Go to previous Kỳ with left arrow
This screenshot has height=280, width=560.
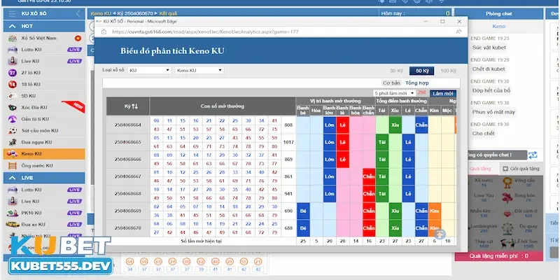pyautogui.click(x=114, y=13)
